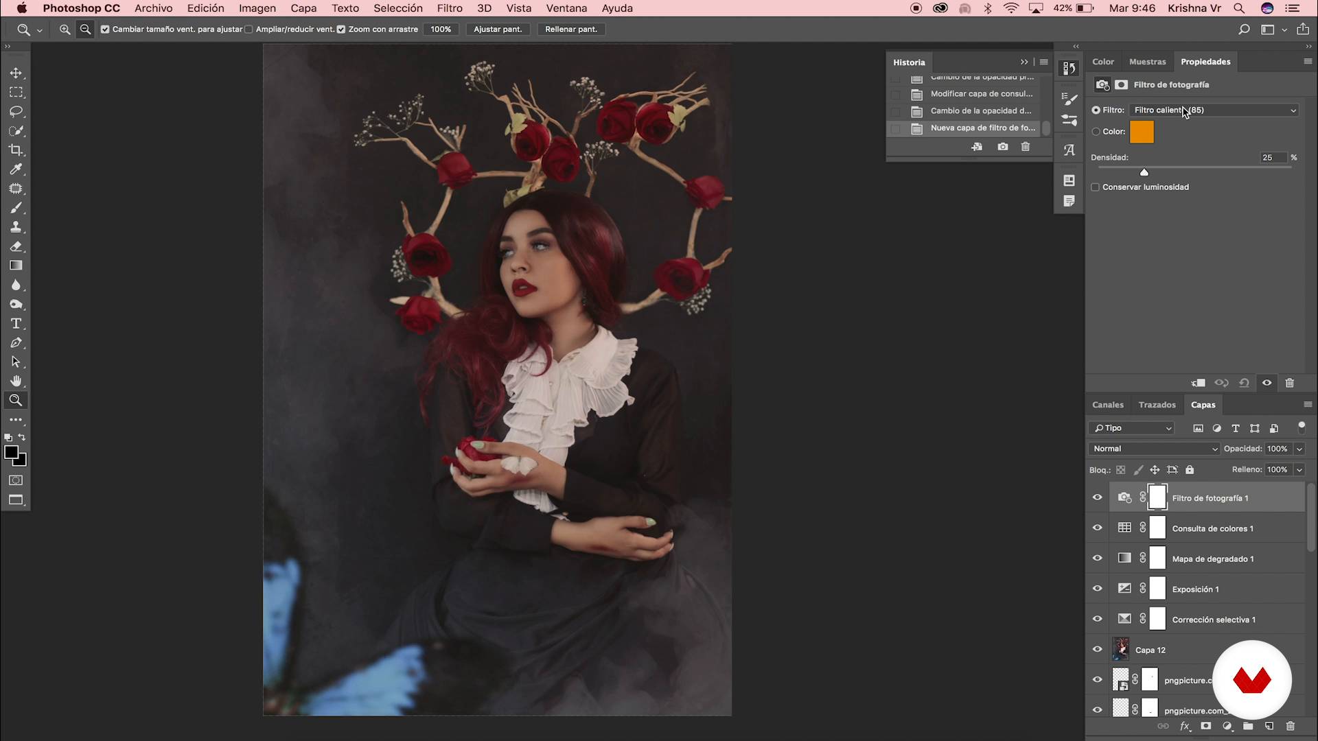
Task: Enable Ampliar/reducir vent. checkbox
Action: (248, 30)
